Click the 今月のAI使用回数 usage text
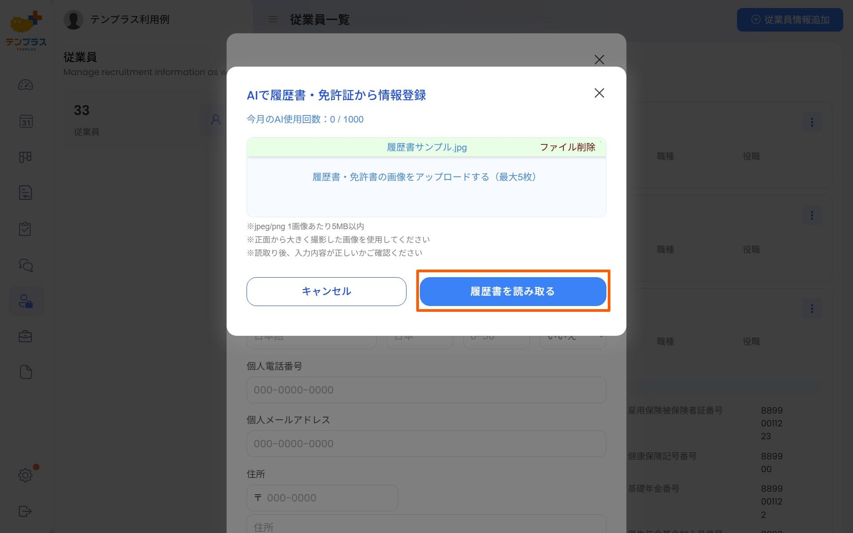Screen dimensions: 853x533 coord(305,119)
